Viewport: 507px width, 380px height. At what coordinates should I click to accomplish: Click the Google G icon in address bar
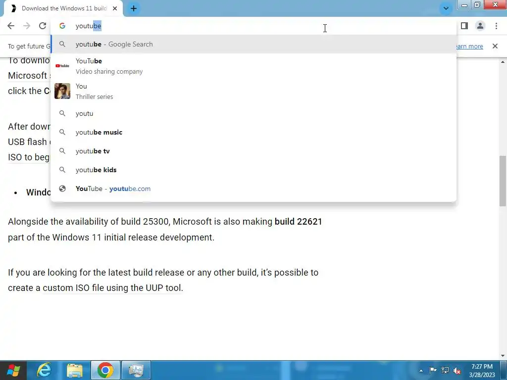(62, 26)
